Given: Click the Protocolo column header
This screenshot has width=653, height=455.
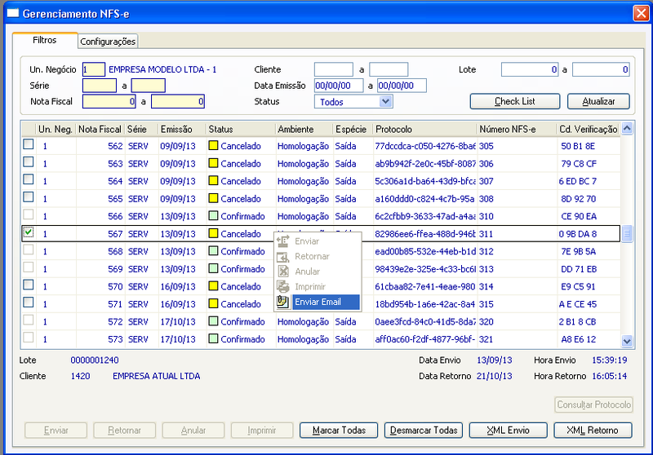Looking at the screenshot, I should (424, 130).
